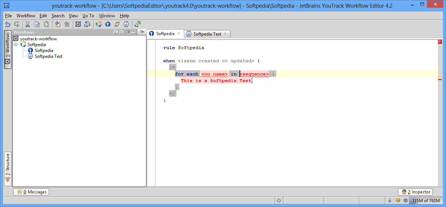Image resolution: width=446 pixels, height=207 pixels.
Task: Click the multicolor workflow icon with gray box
Action: 87,24
